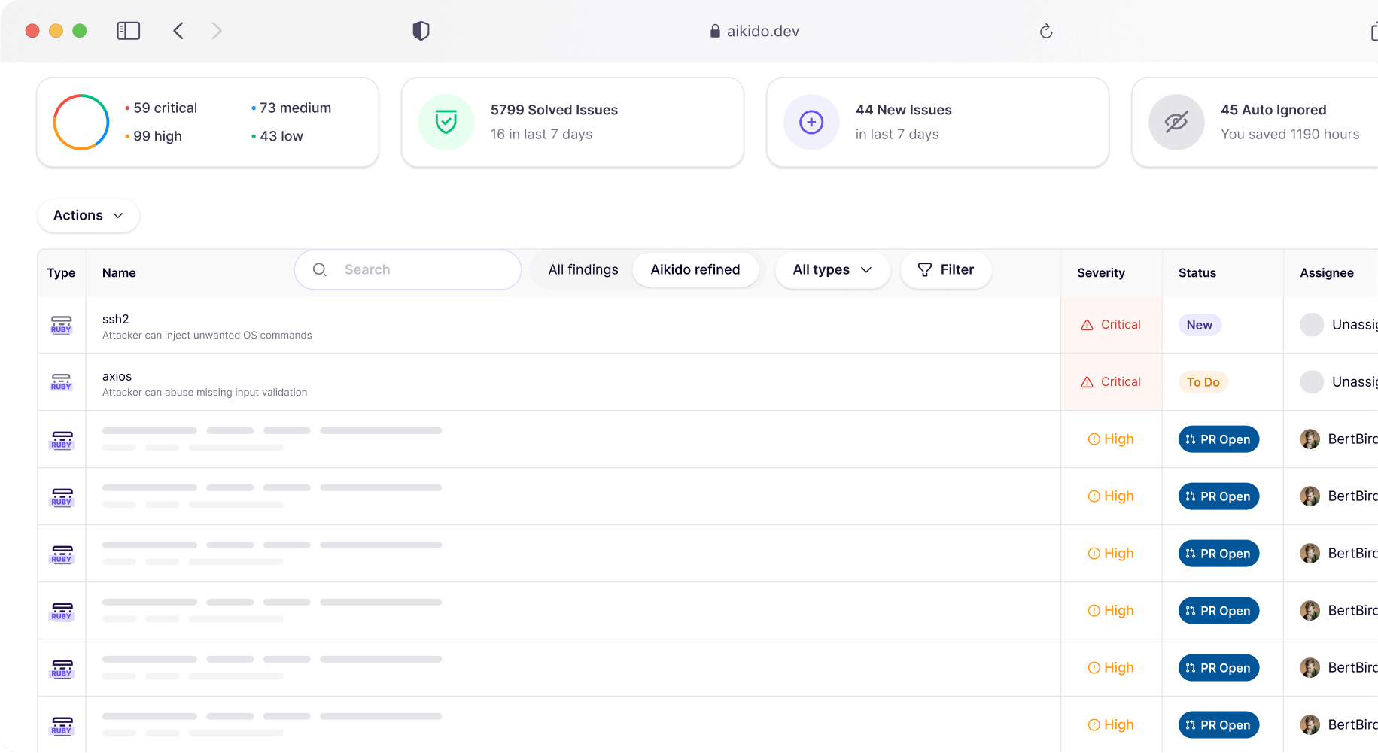Screen dimensions: 1378x753
Task: Click the Name column header
Action: (x=119, y=273)
